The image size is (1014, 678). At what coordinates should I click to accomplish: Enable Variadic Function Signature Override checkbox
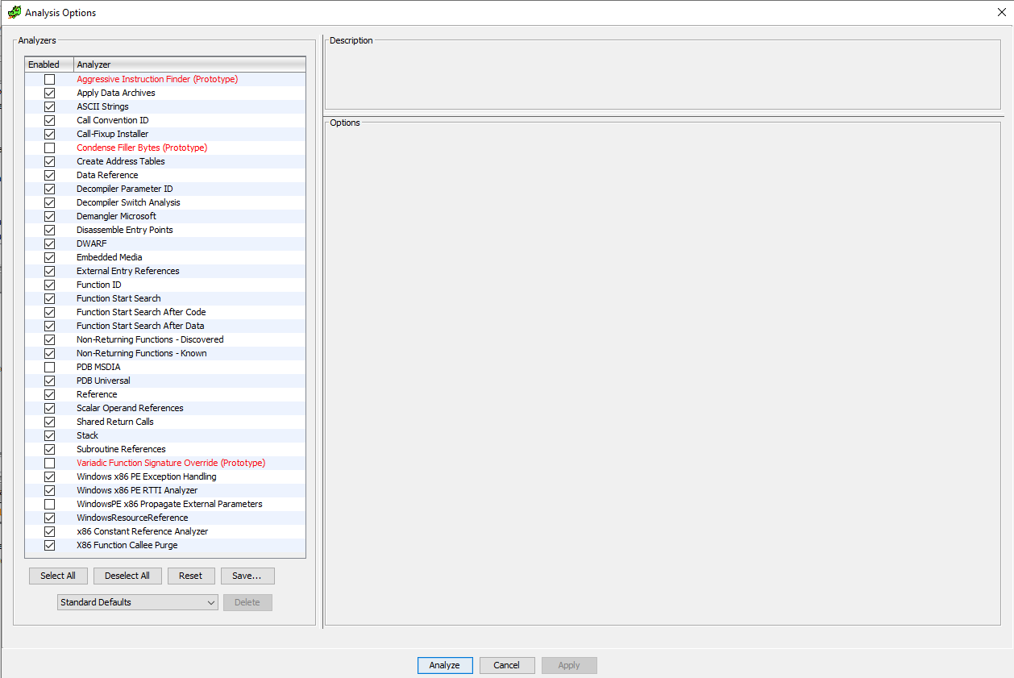coord(50,463)
